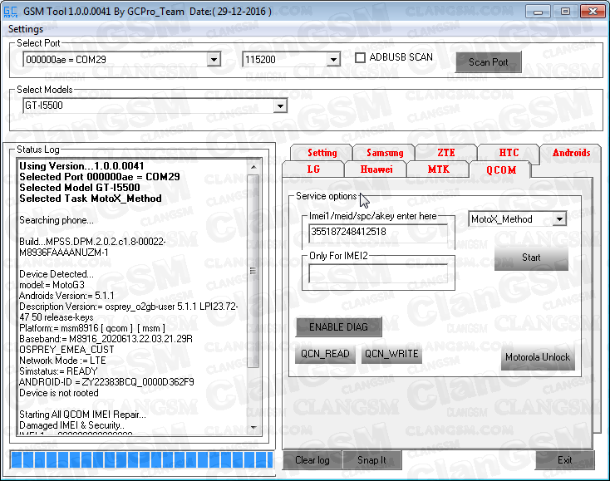Click the Only For IMEI2 input field

378,274
